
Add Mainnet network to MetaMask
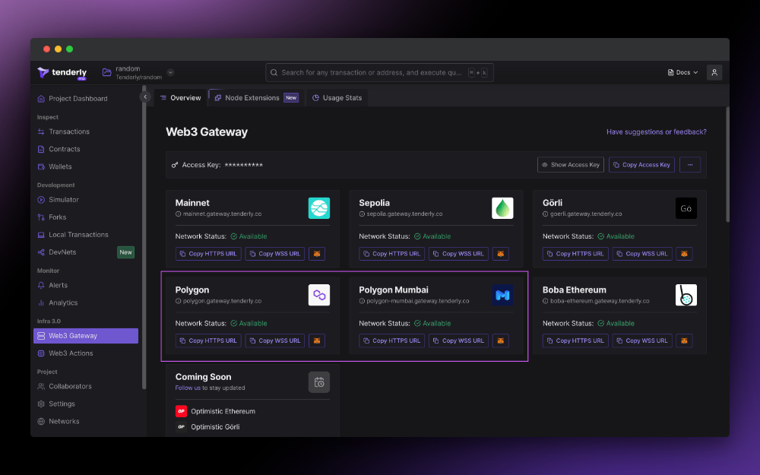point(317,254)
